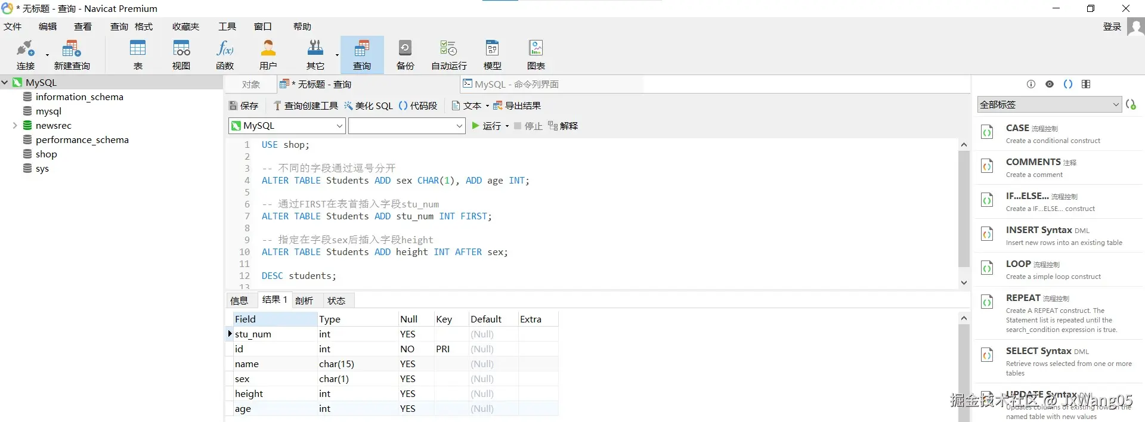Click the CASE snippet icon

pos(988,132)
